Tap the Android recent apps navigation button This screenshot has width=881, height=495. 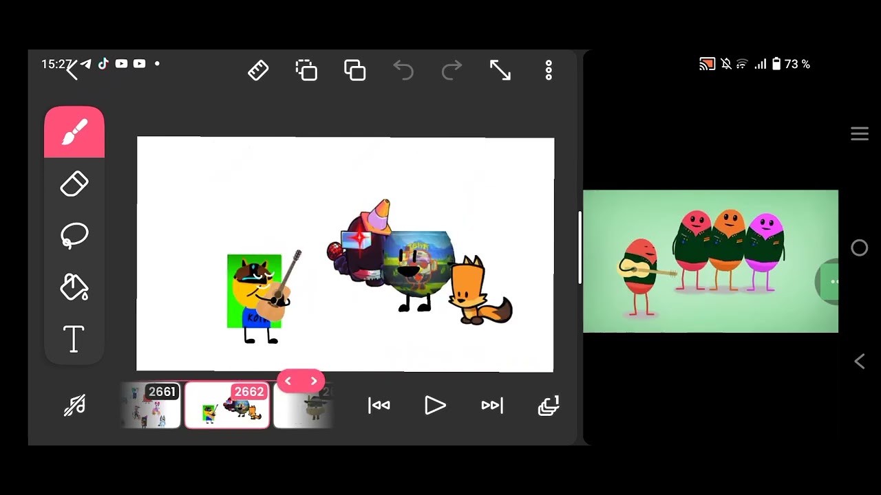point(860,134)
